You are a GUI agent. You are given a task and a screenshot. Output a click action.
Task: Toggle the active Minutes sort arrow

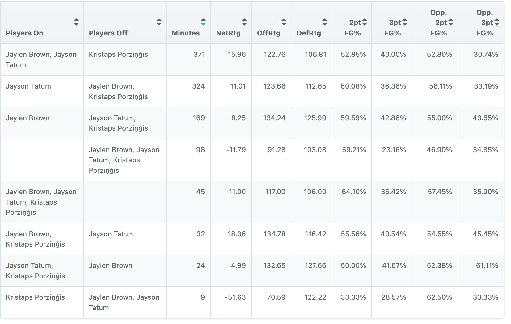click(x=203, y=22)
